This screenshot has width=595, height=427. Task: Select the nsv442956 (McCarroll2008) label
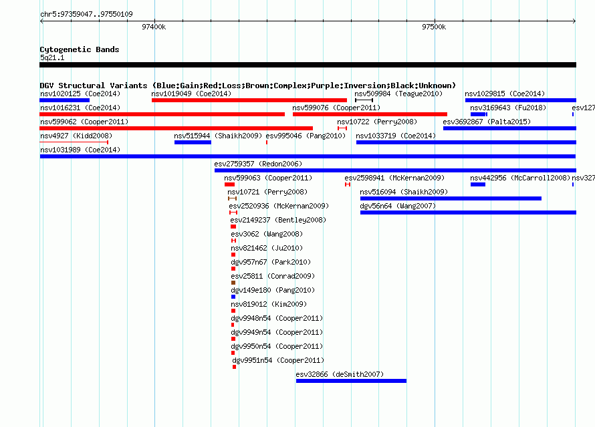coord(520,178)
